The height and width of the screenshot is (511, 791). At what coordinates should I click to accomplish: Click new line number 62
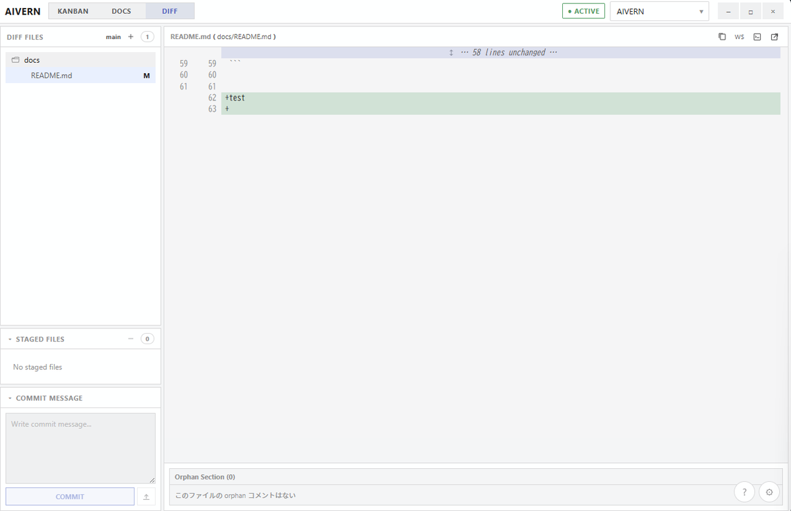[x=212, y=98]
